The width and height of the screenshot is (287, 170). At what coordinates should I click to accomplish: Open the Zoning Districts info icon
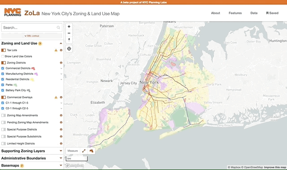pos(61,63)
